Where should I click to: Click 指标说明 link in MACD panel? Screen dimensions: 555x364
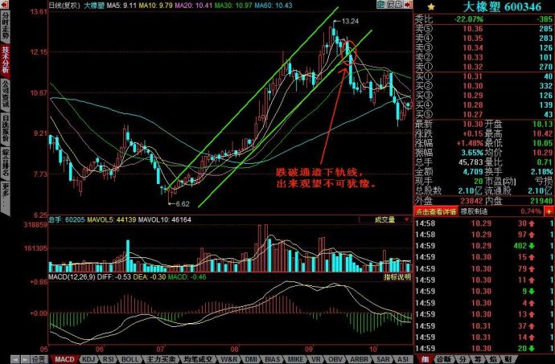(397, 277)
